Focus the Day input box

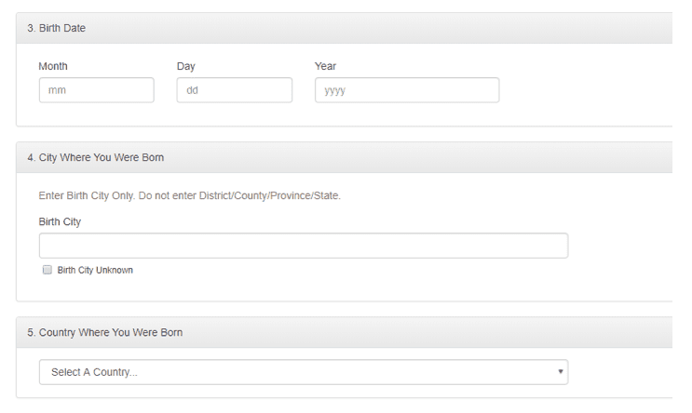234,90
